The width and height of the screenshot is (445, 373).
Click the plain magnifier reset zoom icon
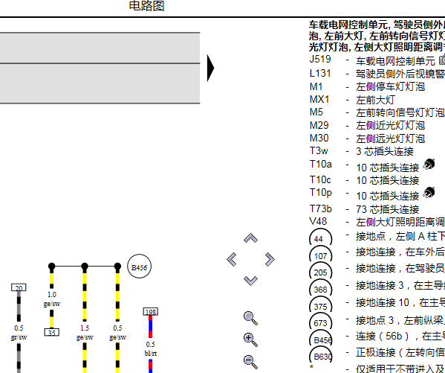coord(250,319)
